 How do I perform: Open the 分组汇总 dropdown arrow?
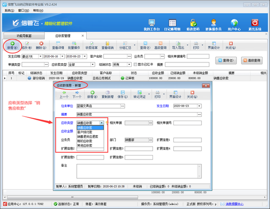(135, 45)
